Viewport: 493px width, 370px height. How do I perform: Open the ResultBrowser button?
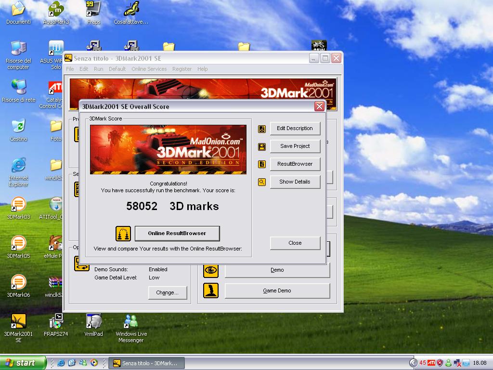tap(295, 164)
